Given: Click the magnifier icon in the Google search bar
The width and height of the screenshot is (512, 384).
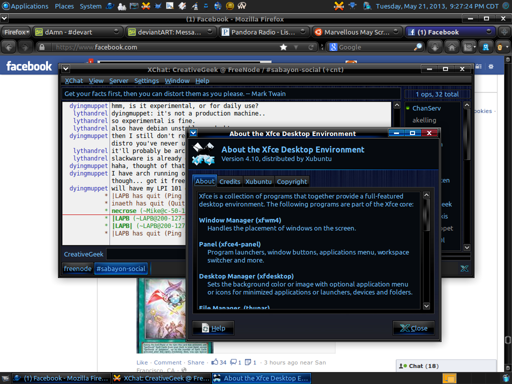Looking at the screenshot, I should [418, 46].
